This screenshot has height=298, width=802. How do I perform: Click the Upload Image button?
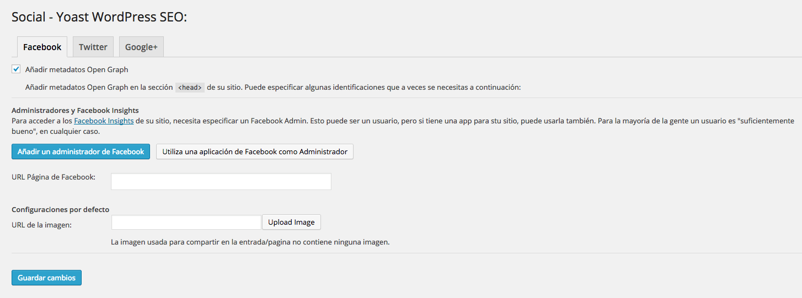(x=291, y=222)
